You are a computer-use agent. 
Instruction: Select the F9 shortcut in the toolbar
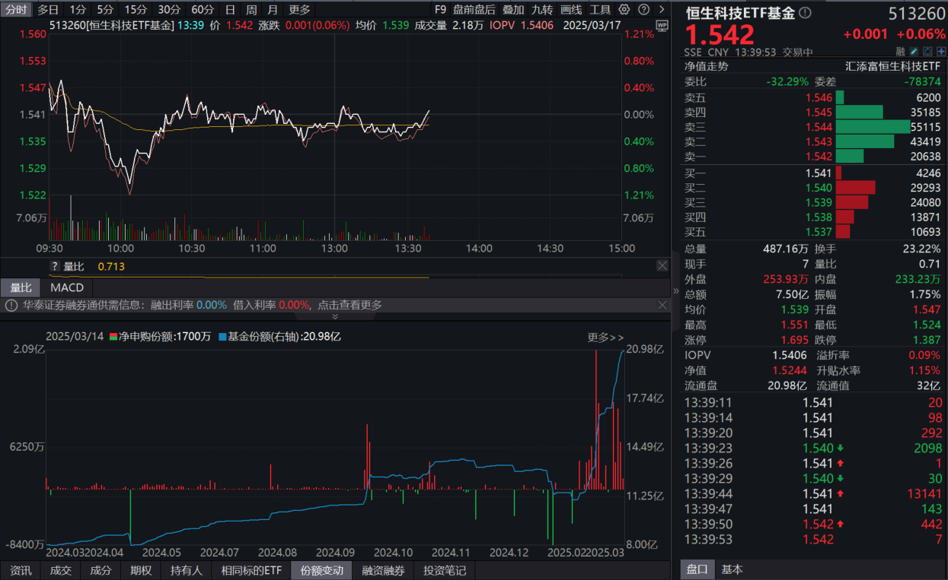click(439, 9)
